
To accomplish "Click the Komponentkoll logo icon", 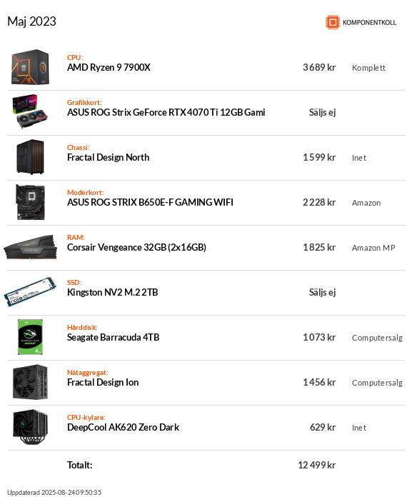I will point(333,22).
